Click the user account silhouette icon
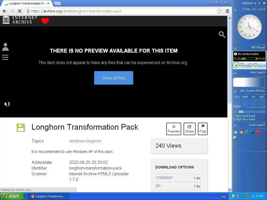This screenshot has height=200, width=267. 5,47
